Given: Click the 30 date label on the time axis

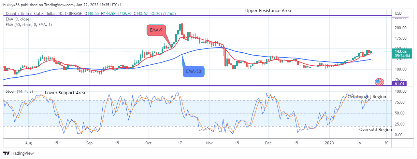Looking at the screenshot, I should pos(386,143).
